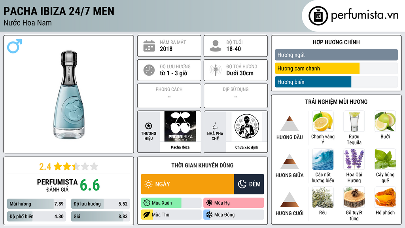
Task: Click the green 6.6 Perfumista score
Action: click(x=90, y=185)
